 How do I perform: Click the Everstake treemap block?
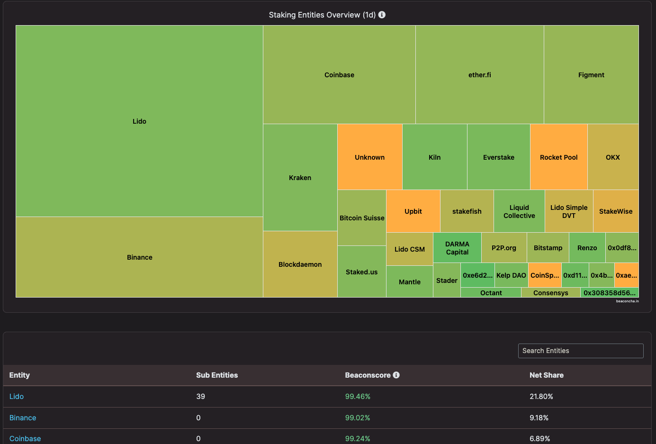tap(499, 157)
